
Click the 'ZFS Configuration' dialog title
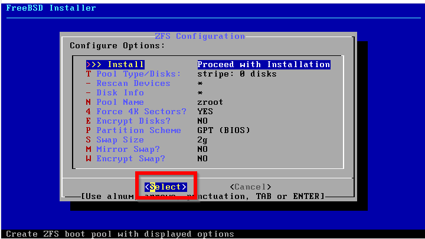tap(200, 36)
